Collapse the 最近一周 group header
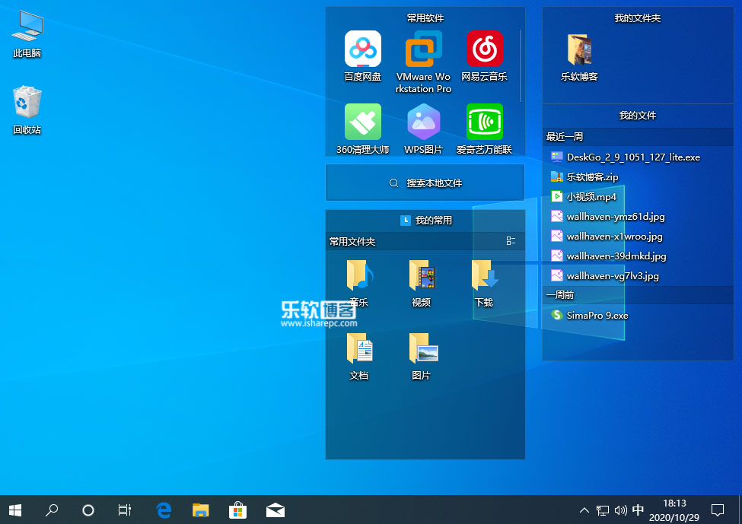 [x=638, y=137]
